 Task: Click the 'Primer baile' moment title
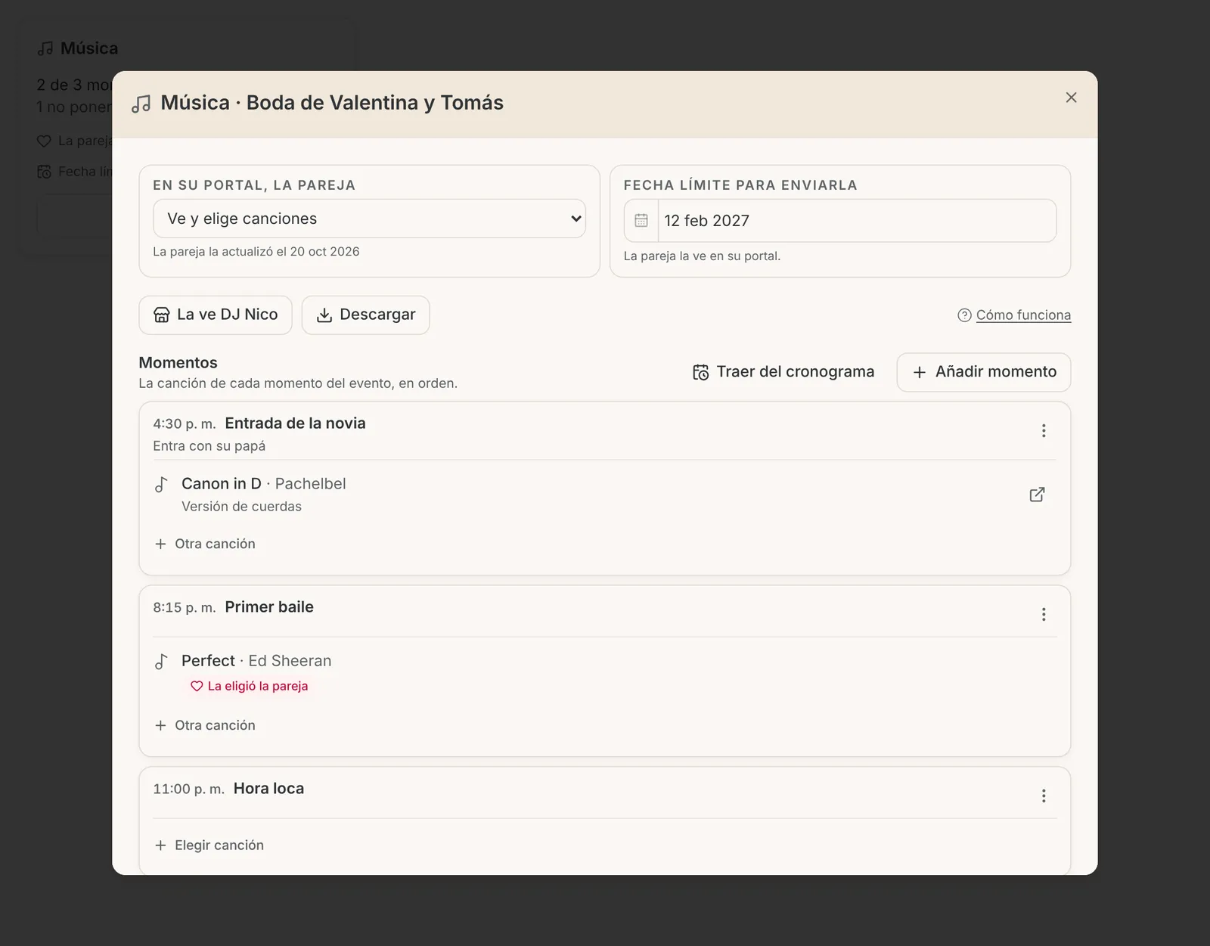[x=269, y=607]
